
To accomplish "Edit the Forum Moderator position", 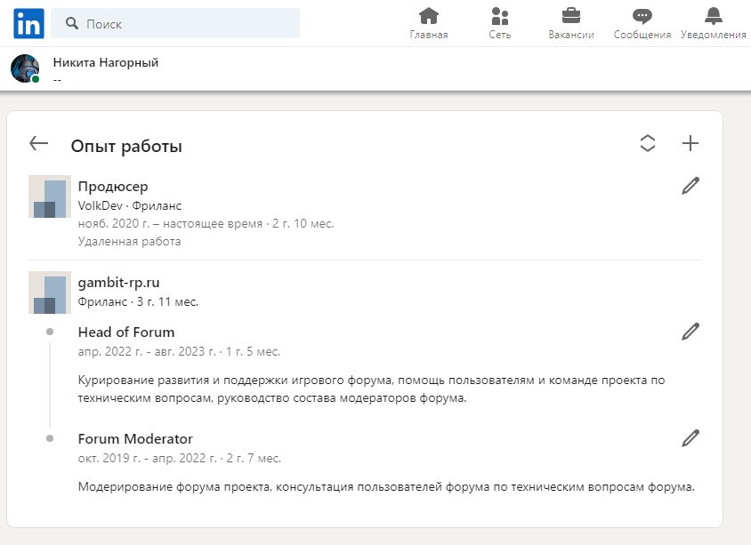I will coord(690,438).
